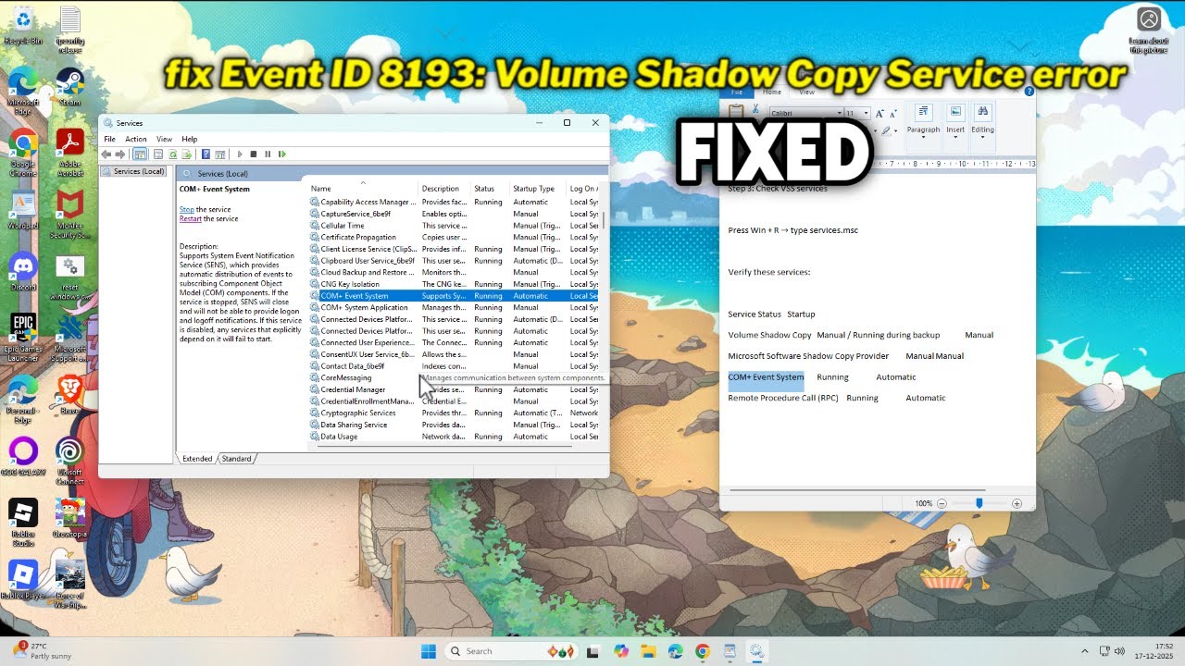Click the WordPad zoom slider handle
The image size is (1185, 666).
click(x=979, y=503)
